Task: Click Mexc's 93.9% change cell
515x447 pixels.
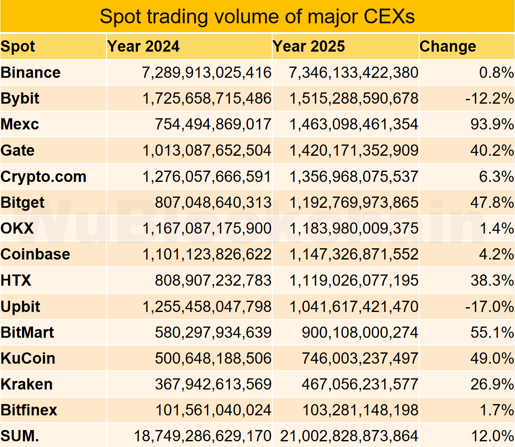Action: pyautogui.click(x=492, y=125)
